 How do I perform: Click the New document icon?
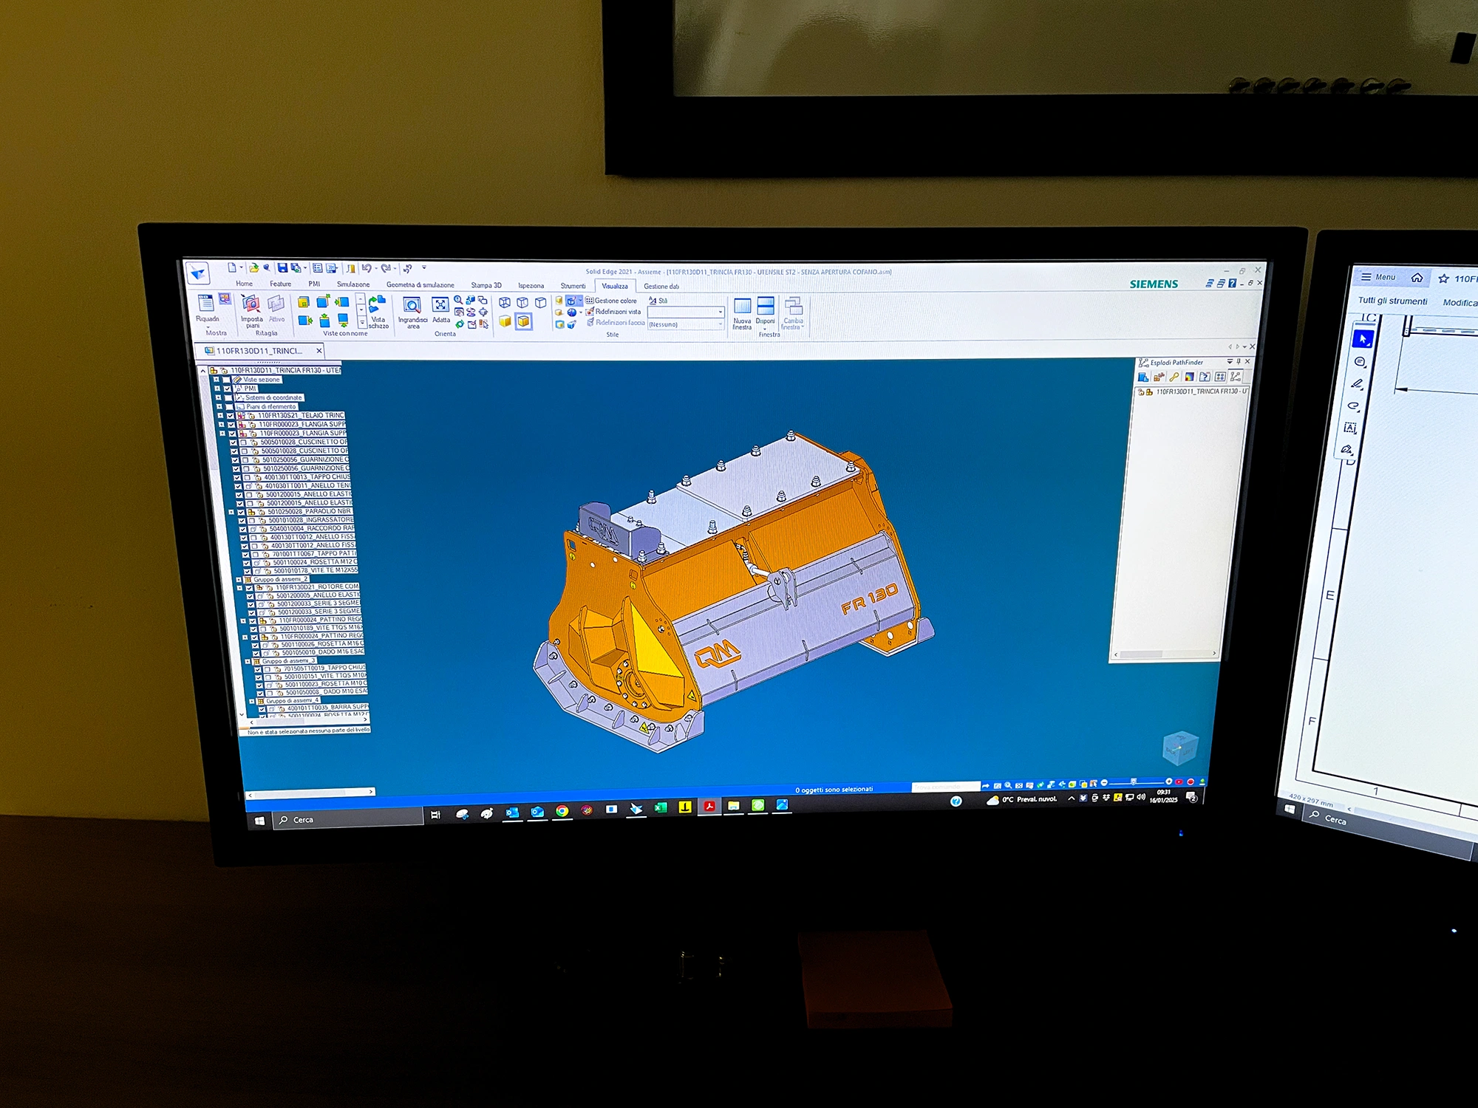coord(231,267)
